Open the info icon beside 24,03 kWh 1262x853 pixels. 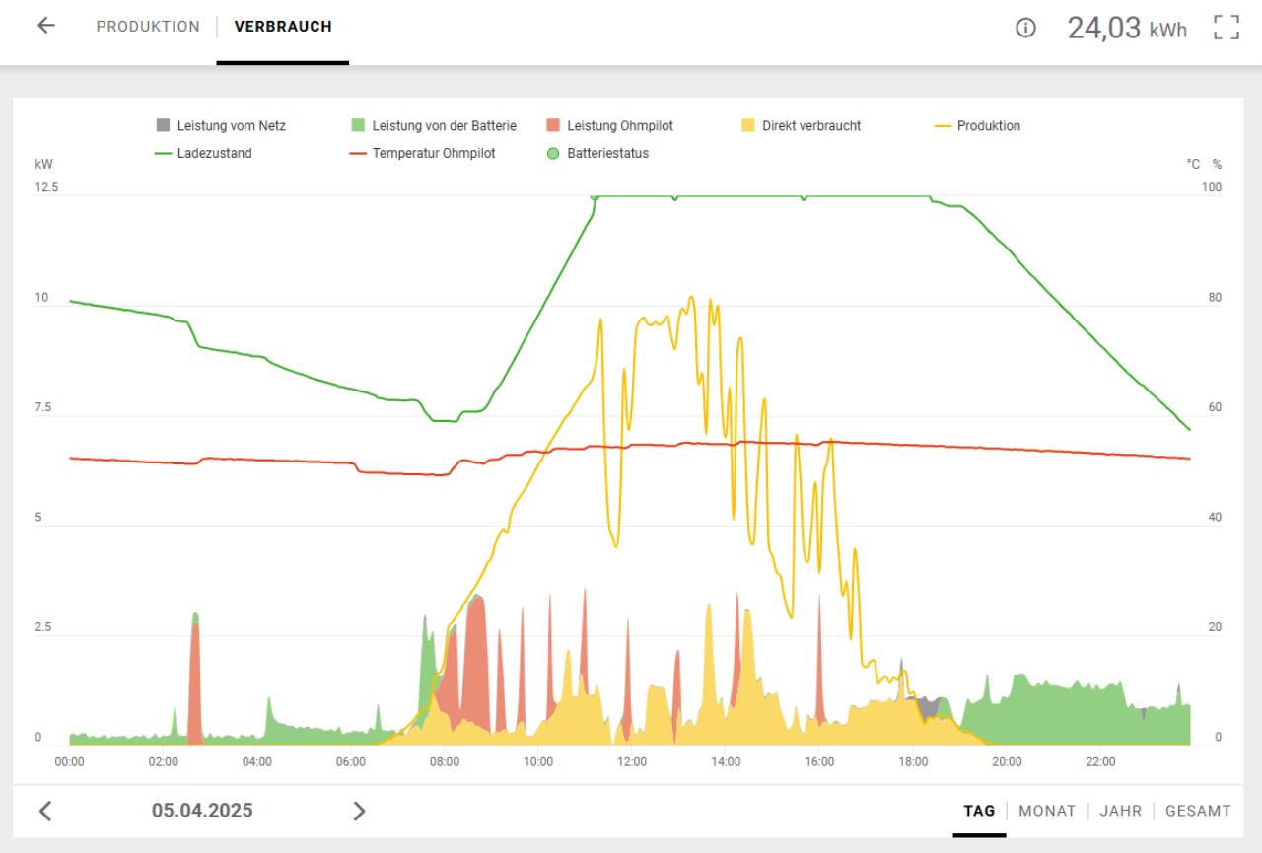[1025, 28]
